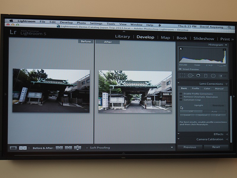Copy After settings to Before arrow
Viewport: 237px width, 178px height.
pos(68,148)
